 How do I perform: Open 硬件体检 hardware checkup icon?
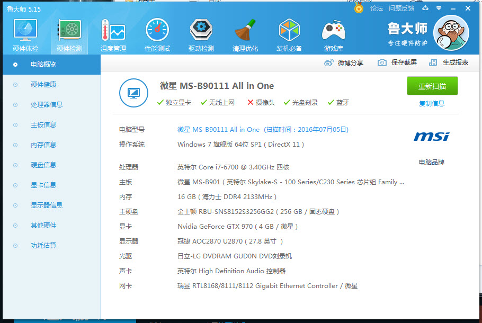(x=25, y=33)
